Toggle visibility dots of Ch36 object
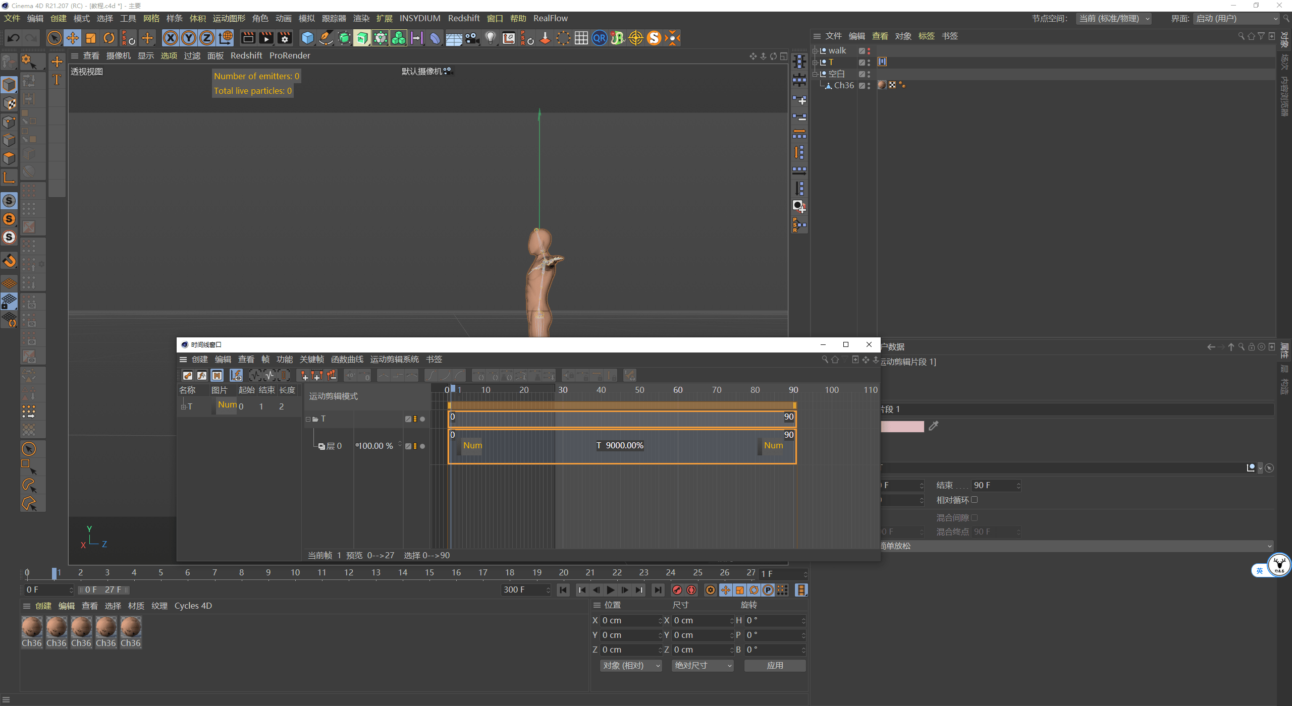Image resolution: width=1292 pixels, height=706 pixels. (x=869, y=85)
